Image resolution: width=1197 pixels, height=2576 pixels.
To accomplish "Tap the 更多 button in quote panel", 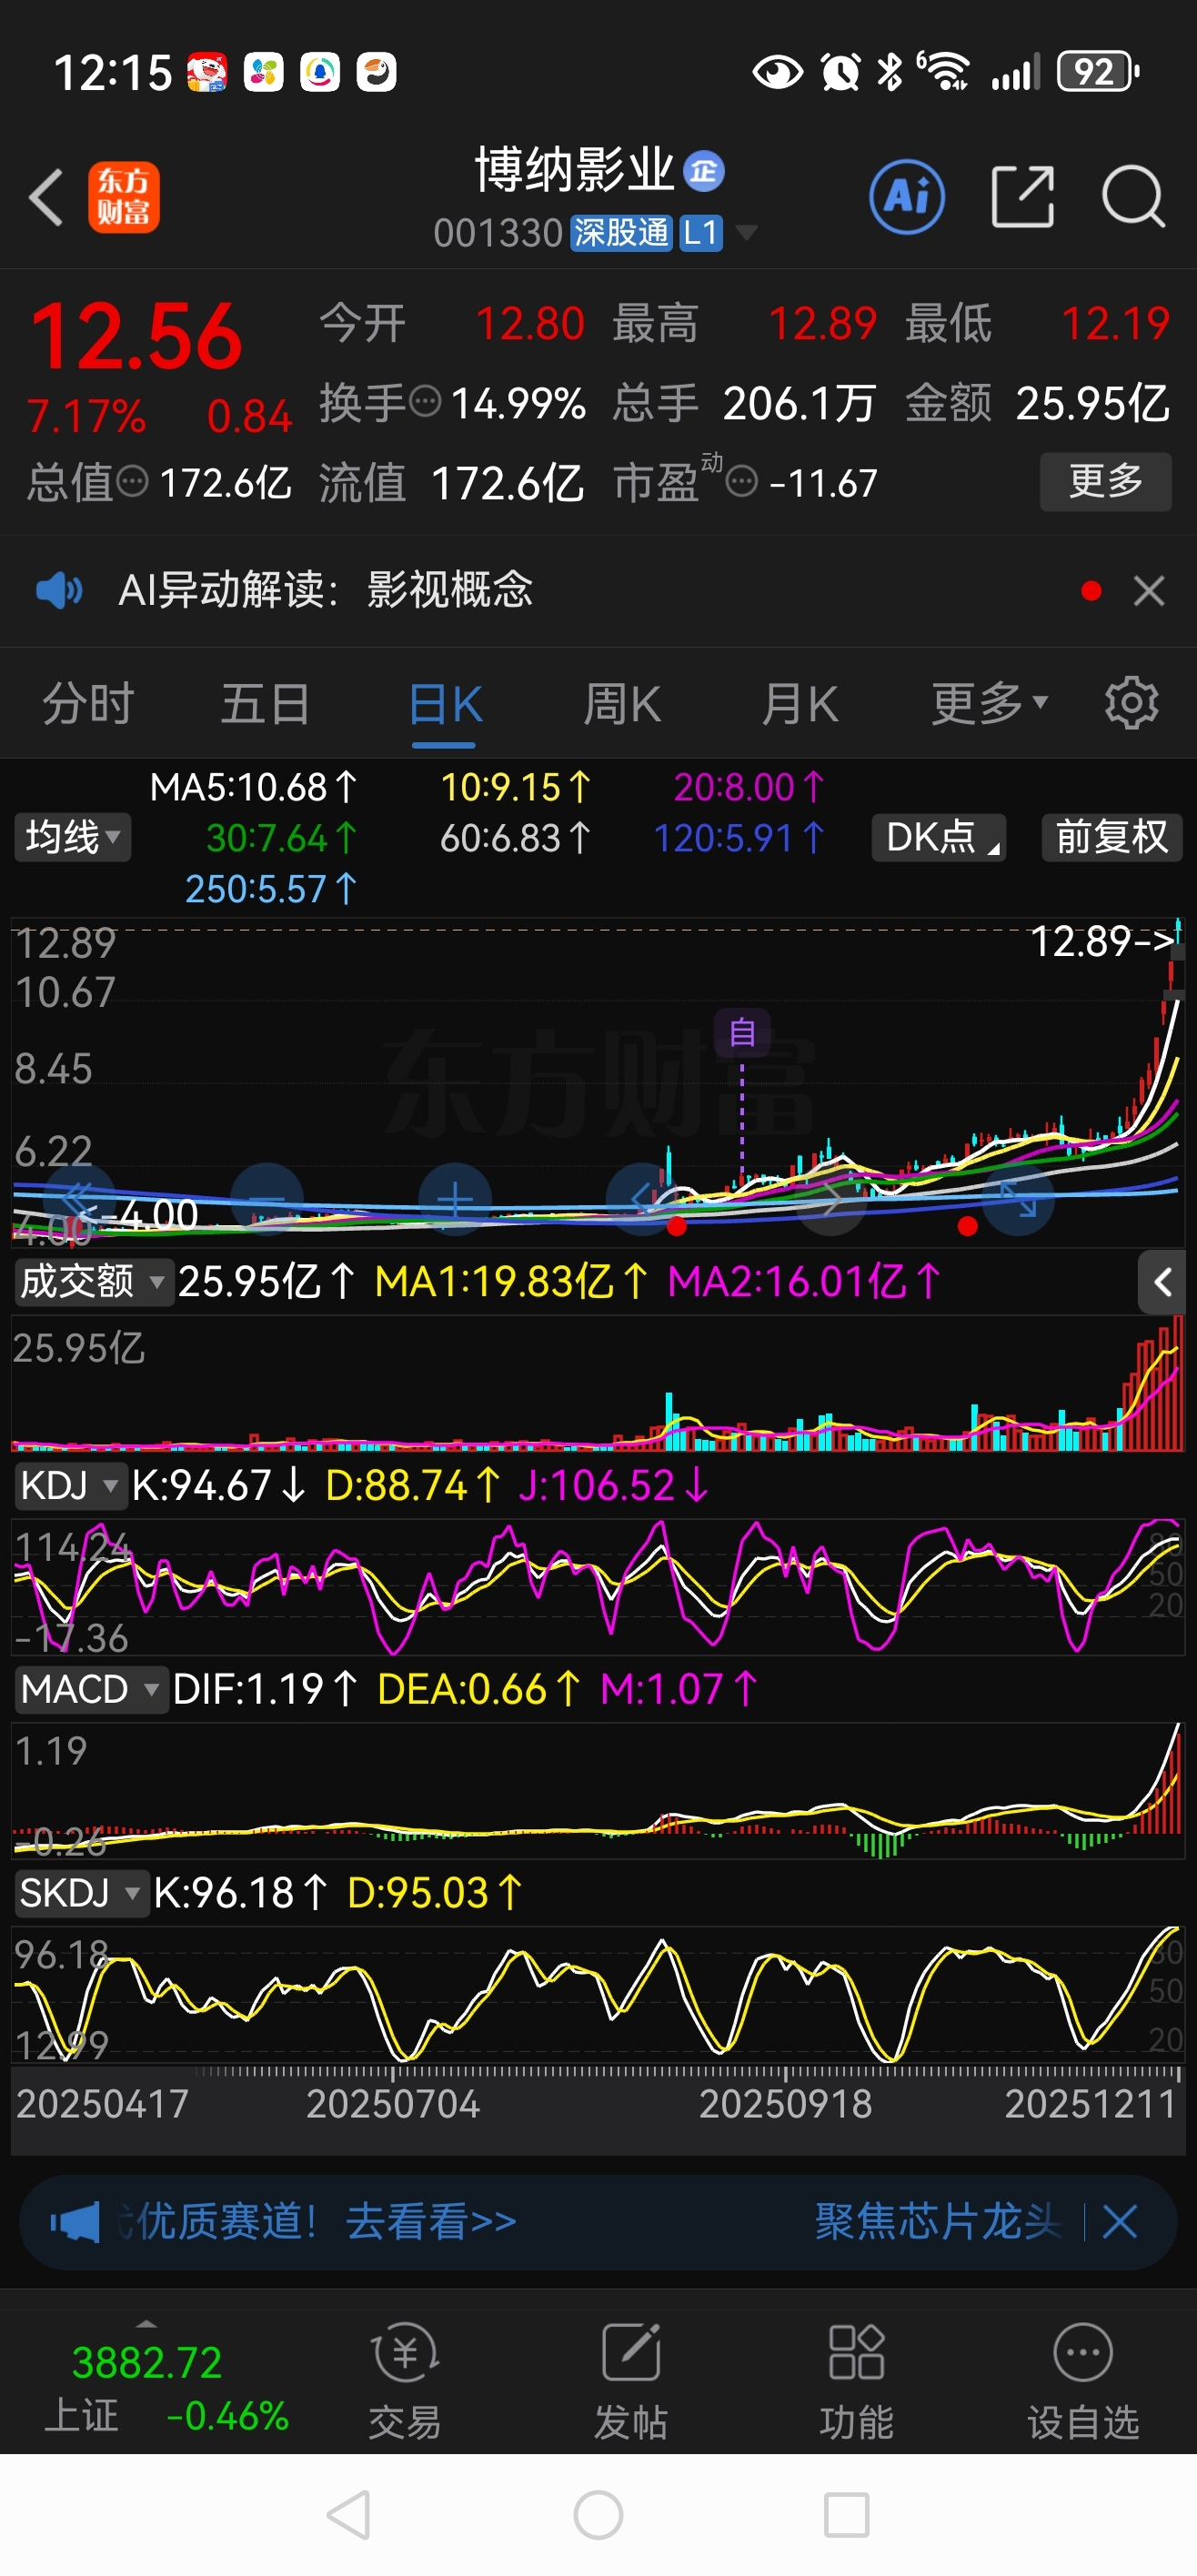I will click(1106, 482).
